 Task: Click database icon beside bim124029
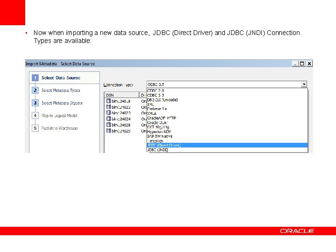109,131
